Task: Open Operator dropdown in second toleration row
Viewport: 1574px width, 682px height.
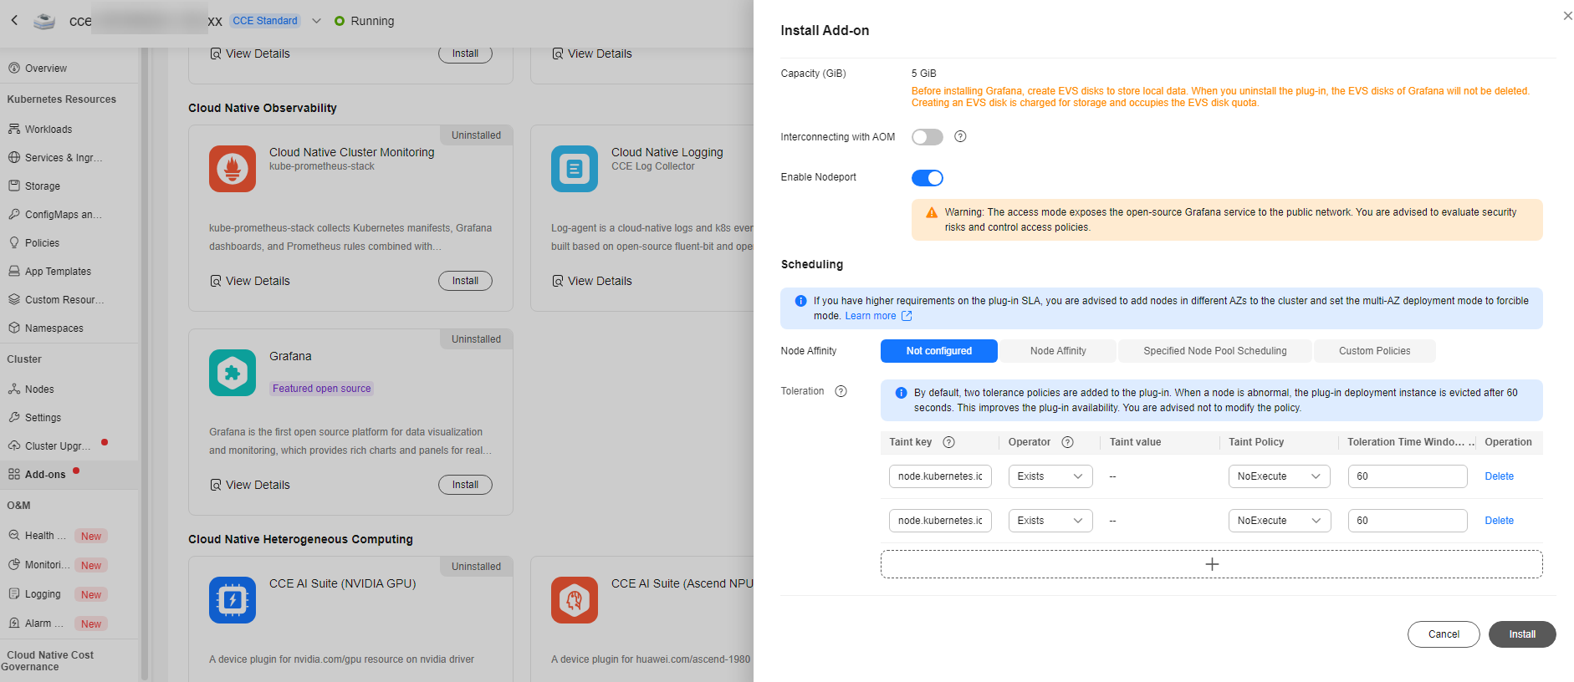Action: (x=1050, y=521)
